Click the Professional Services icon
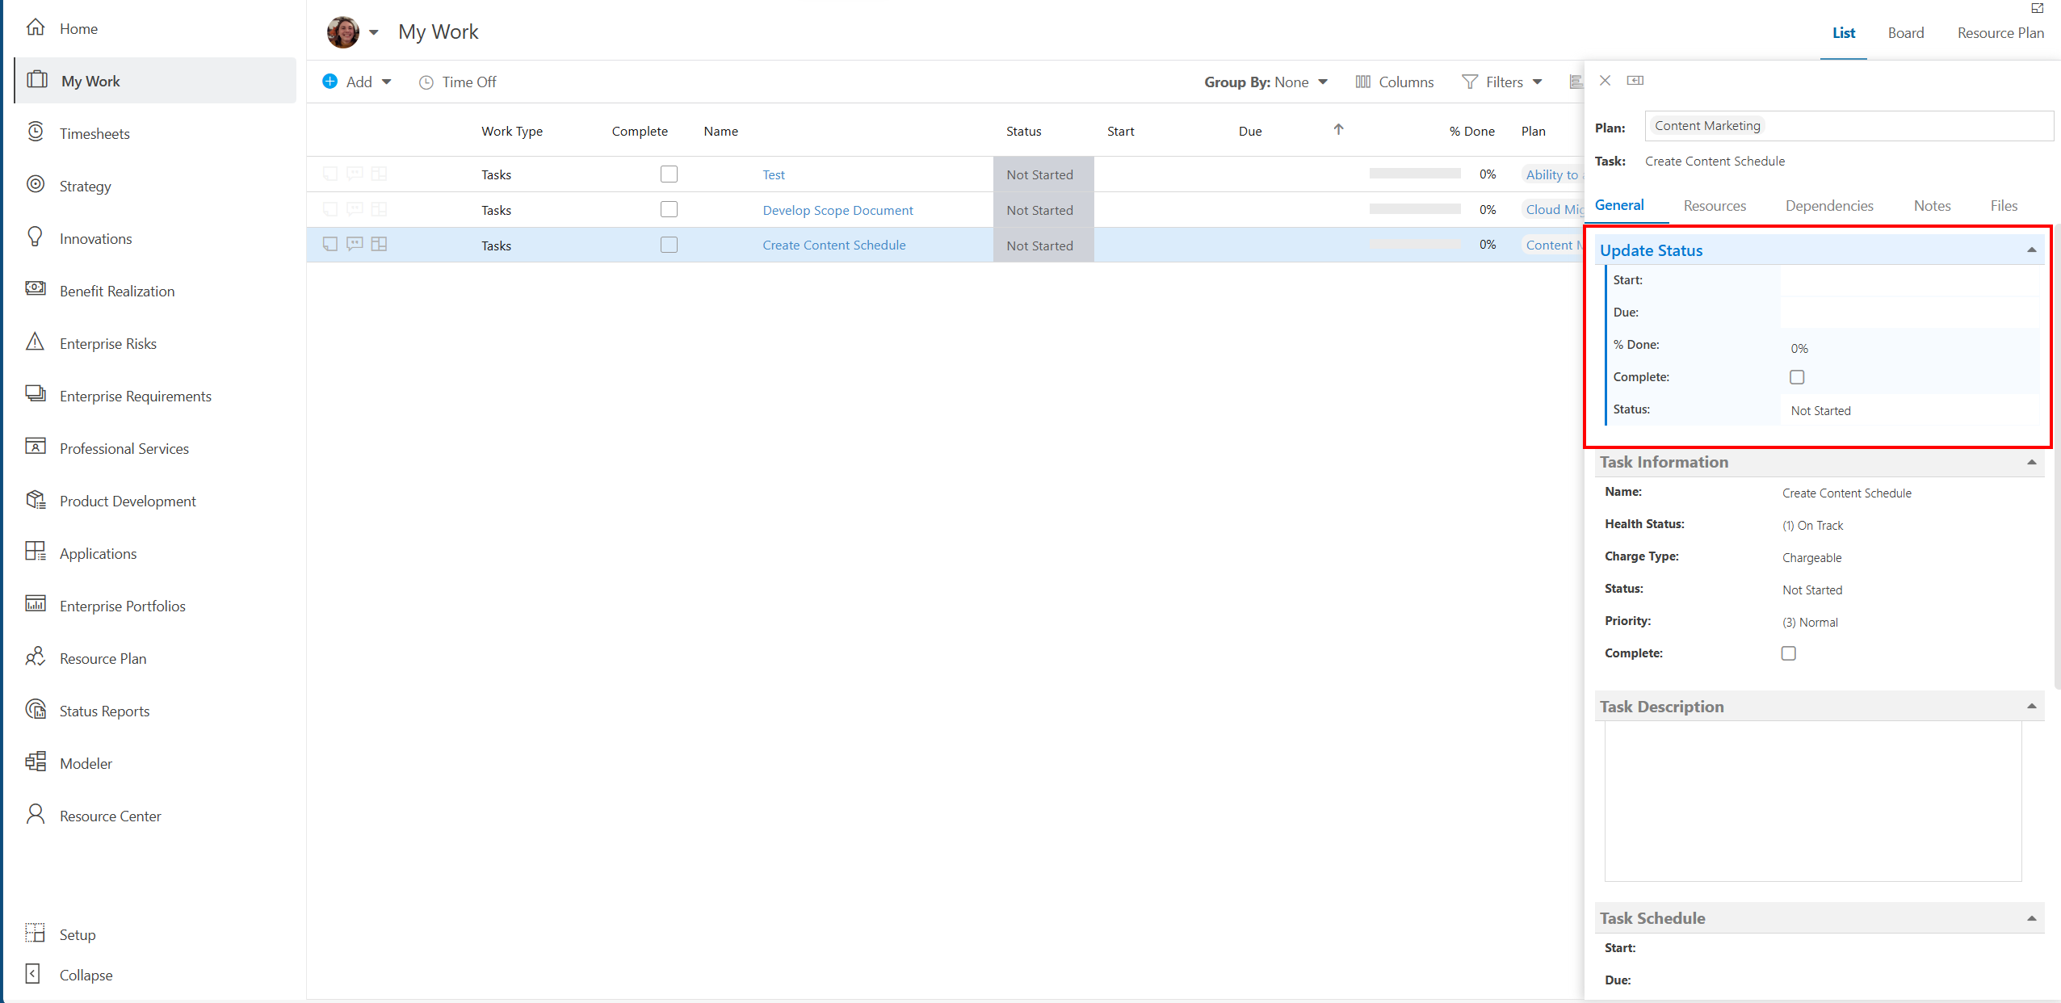This screenshot has width=2061, height=1003. (36, 447)
